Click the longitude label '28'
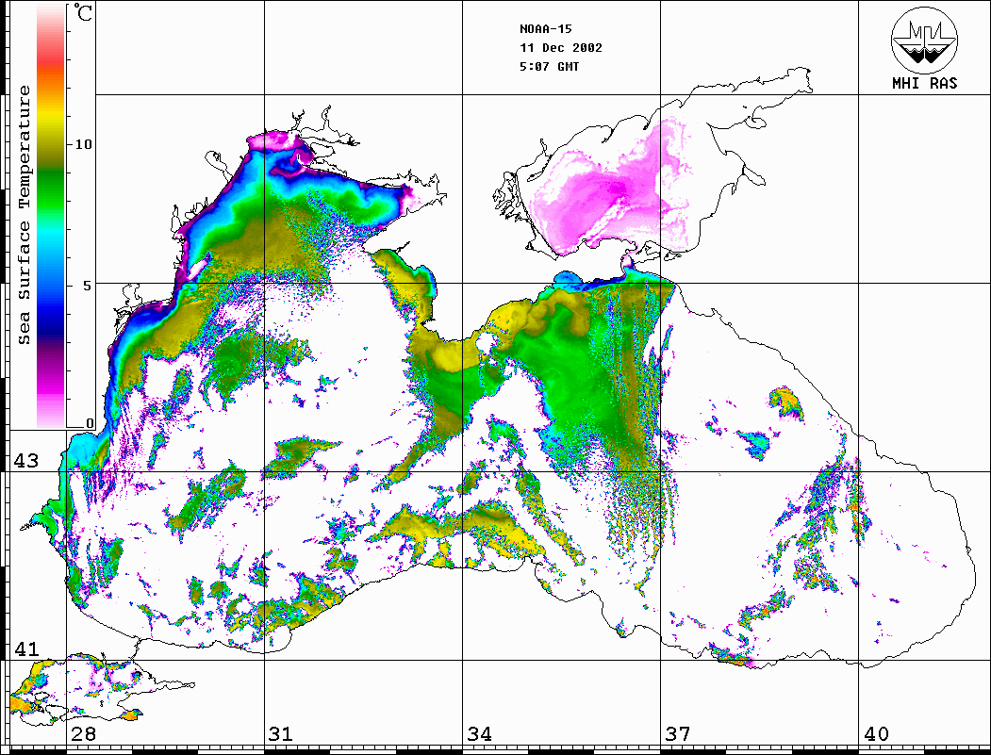This screenshot has width=991, height=755. coord(83,734)
